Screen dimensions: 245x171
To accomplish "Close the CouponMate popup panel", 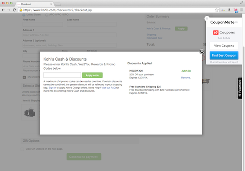I will point(207,19).
